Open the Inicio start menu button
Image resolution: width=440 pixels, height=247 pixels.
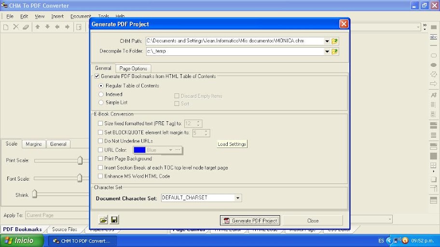(x=22, y=241)
